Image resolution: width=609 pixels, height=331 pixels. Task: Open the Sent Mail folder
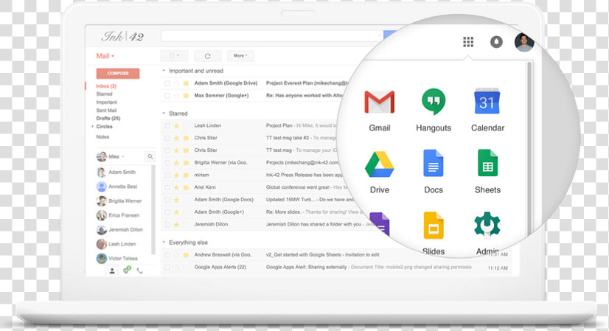pyautogui.click(x=106, y=111)
